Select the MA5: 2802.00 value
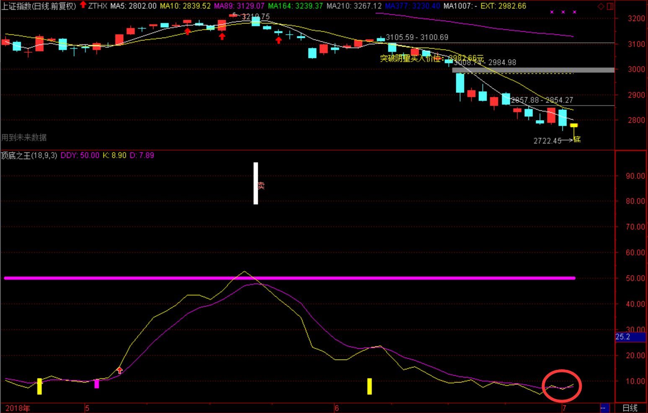 point(133,6)
